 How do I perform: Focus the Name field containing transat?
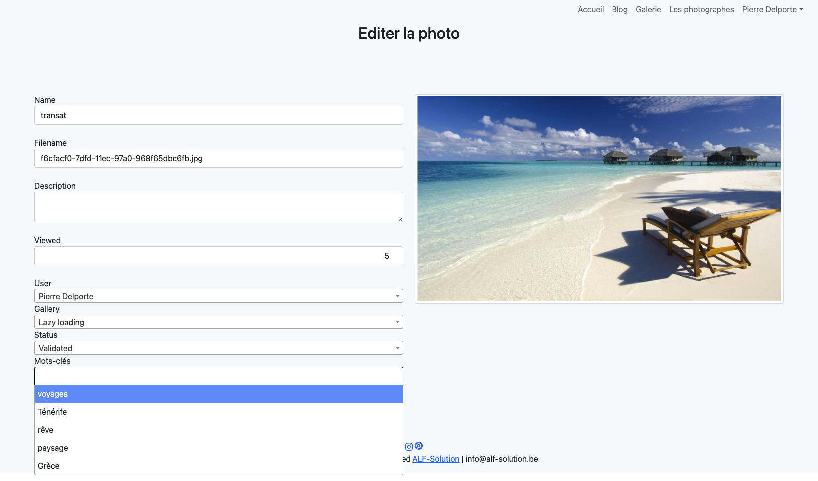click(218, 115)
